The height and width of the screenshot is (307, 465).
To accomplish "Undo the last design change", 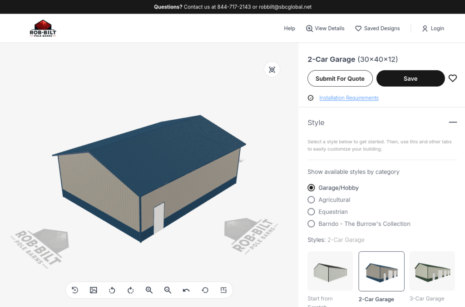I will click(x=186, y=290).
